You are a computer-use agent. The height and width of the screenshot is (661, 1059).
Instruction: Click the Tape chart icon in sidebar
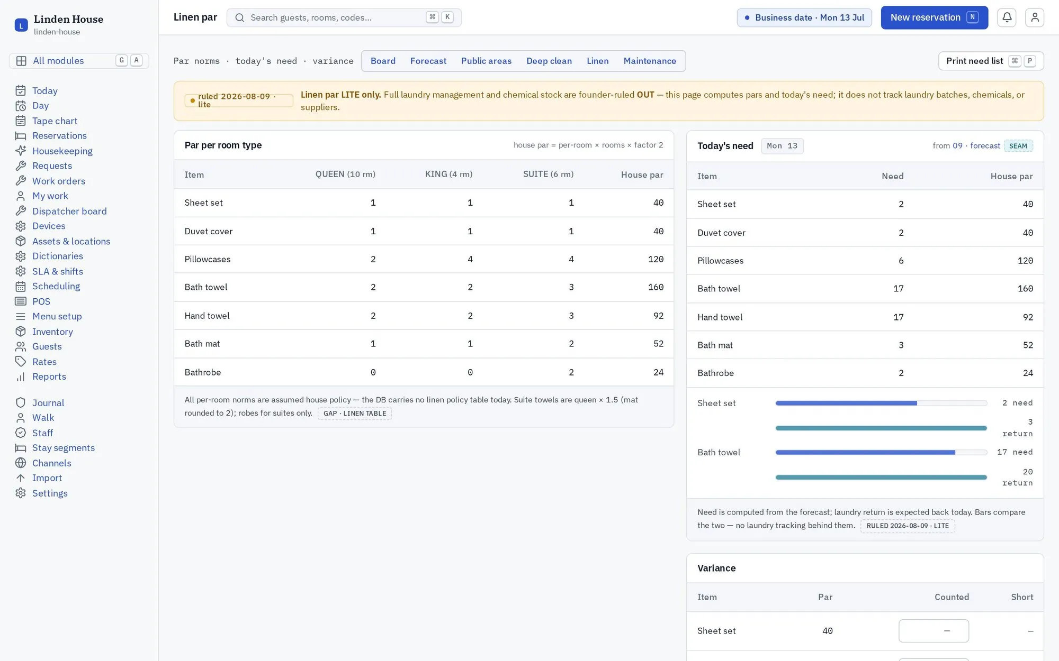click(21, 121)
